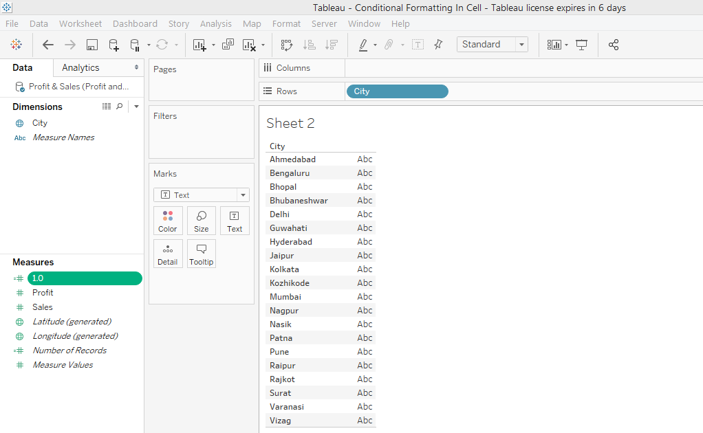Click the Save icon in toolbar

[x=91, y=45]
